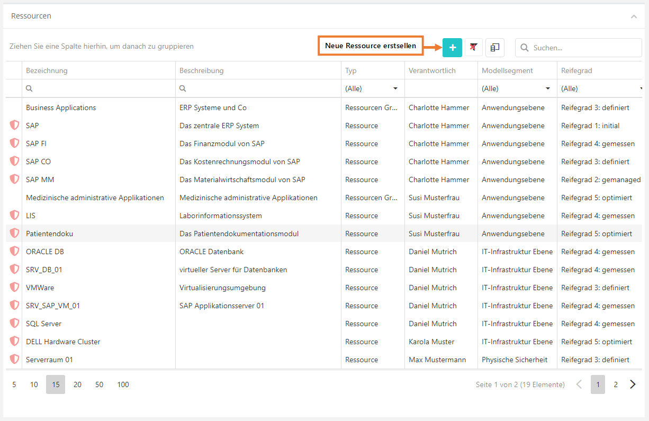Click the Beschreibung column filter field
This screenshot has height=421, width=649.
point(262,89)
